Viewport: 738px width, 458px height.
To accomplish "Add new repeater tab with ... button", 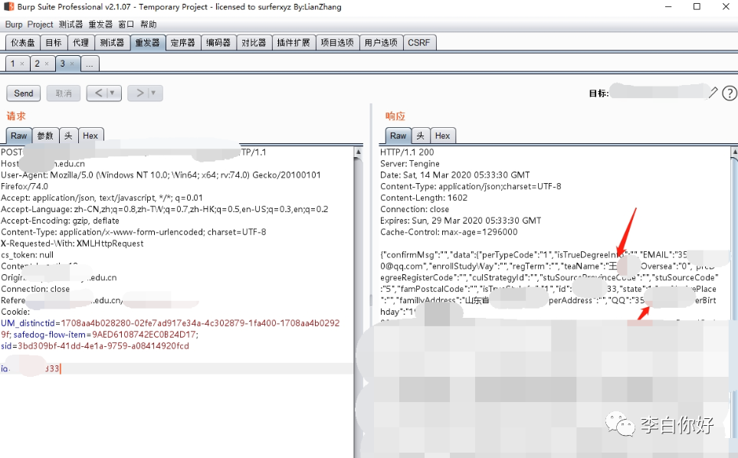I will (90, 64).
